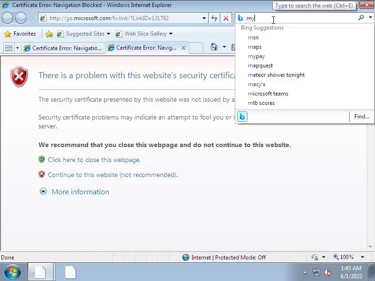The height and width of the screenshot is (281, 375).
Task: Open the Home button dropdown arrow
Action: point(224,47)
